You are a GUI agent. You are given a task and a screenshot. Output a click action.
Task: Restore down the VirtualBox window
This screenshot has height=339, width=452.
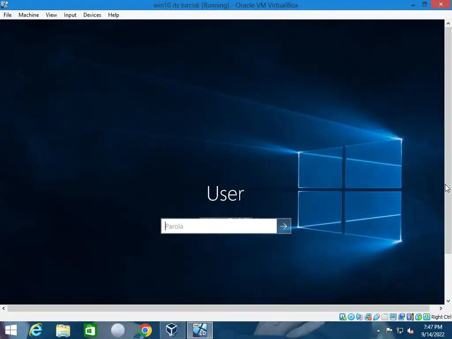tap(424, 4)
